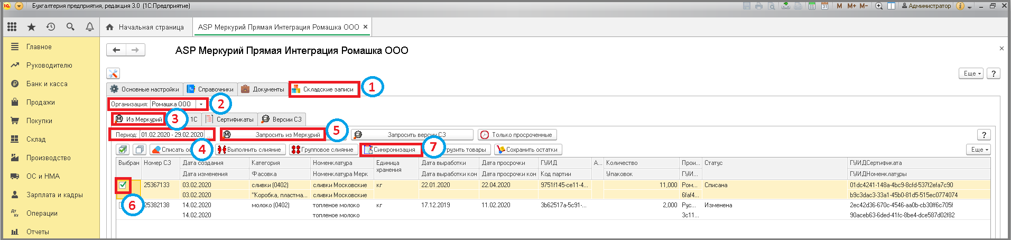Viewport: 1011px width, 240px height.
Task: Switch to Версии СЗ tab
Action: point(282,119)
